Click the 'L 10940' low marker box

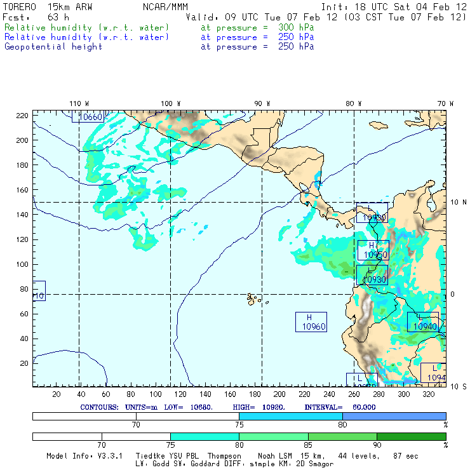click(423, 322)
